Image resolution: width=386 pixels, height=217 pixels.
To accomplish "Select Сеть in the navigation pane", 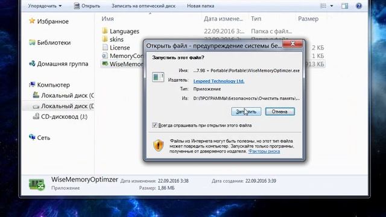I will point(43,138).
